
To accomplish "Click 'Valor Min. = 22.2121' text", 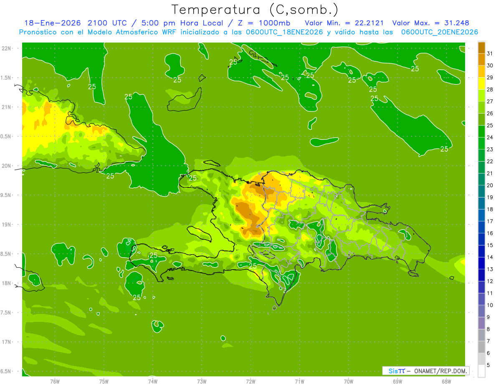I will pos(344,23).
